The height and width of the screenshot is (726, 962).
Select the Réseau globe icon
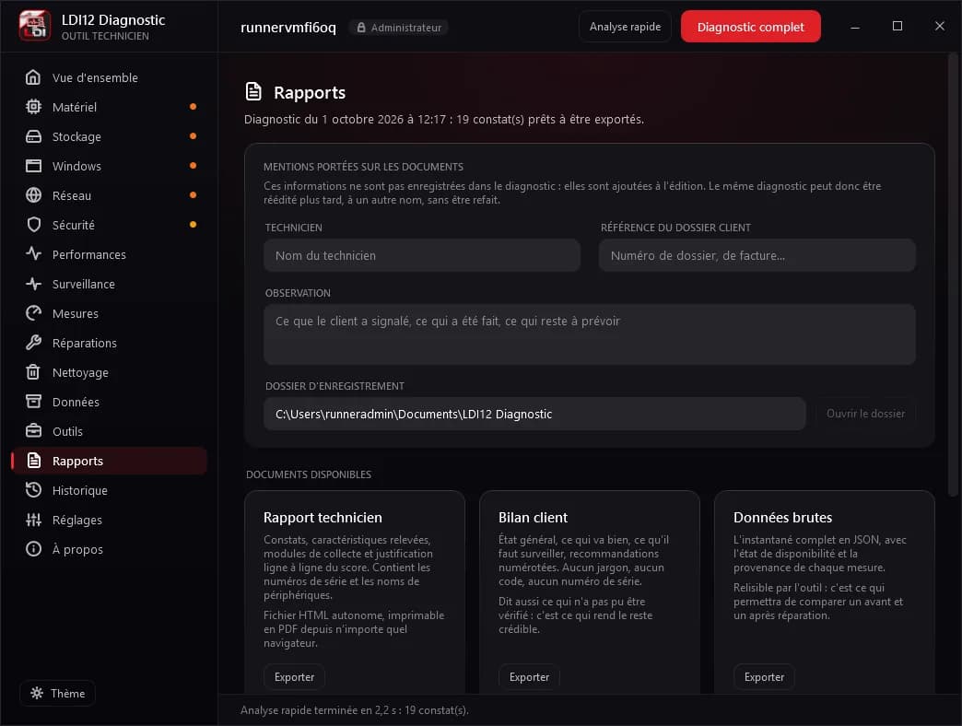[33, 195]
